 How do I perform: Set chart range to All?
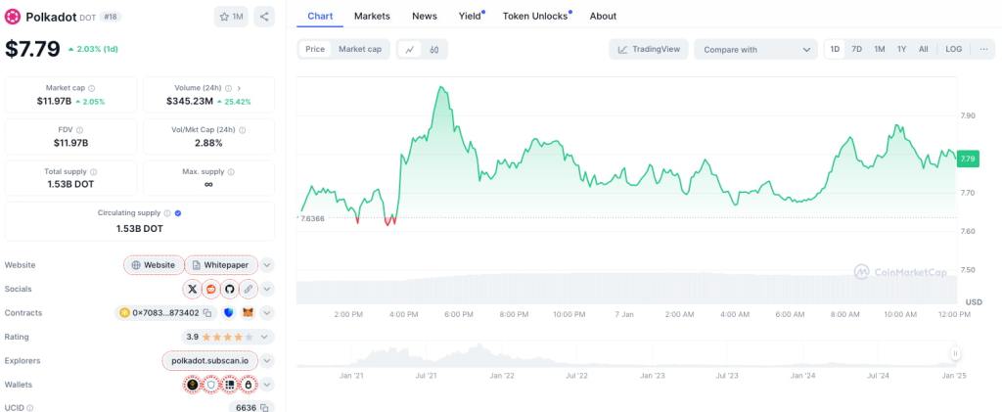924,49
